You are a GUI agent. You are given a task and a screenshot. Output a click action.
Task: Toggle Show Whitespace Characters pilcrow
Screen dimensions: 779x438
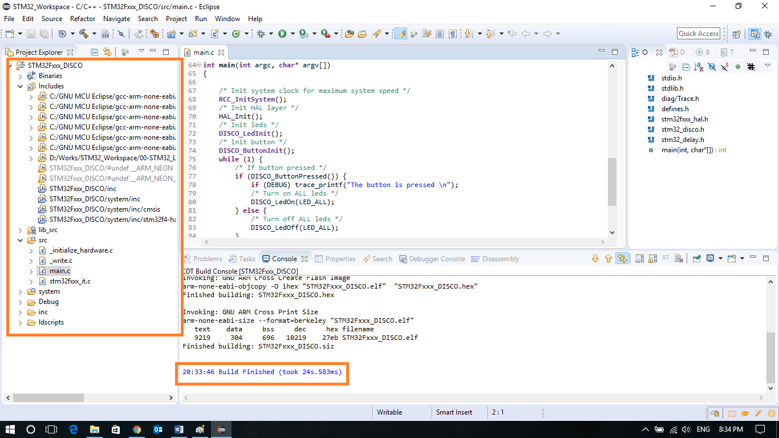click(452, 34)
